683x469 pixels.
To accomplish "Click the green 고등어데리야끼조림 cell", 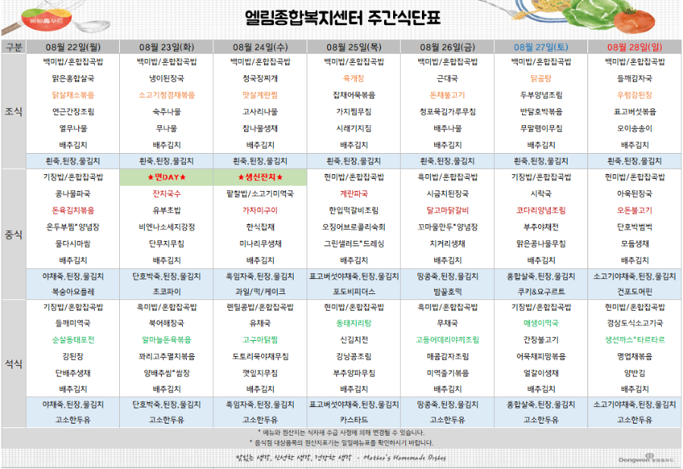I will (x=447, y=339).
